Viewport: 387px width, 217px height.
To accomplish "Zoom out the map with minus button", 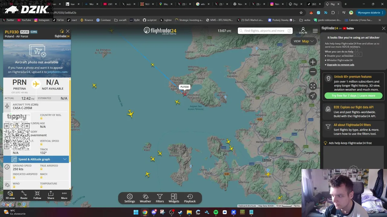I will point(313,72).
